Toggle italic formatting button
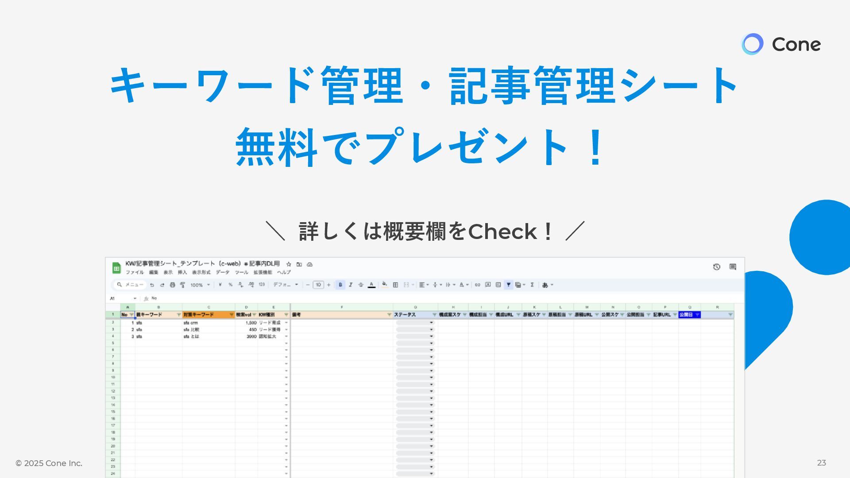 (x=351, y=285)
